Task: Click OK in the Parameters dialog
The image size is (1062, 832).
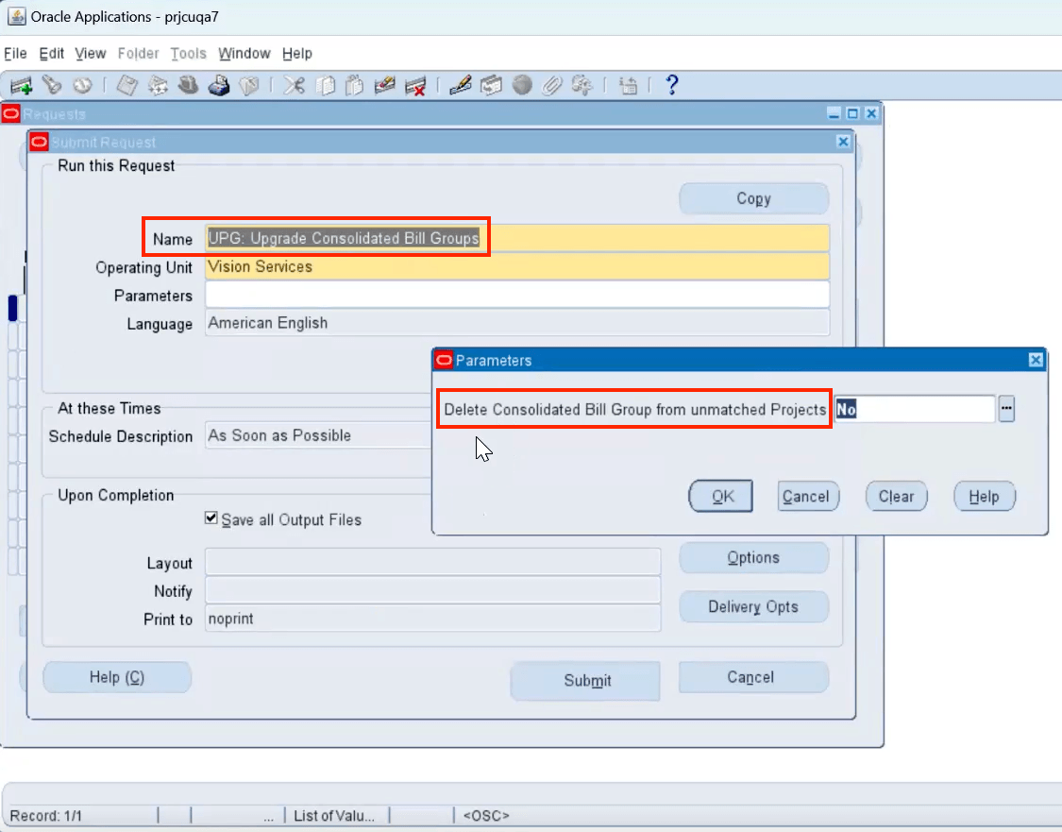Action: coord(720,496)
